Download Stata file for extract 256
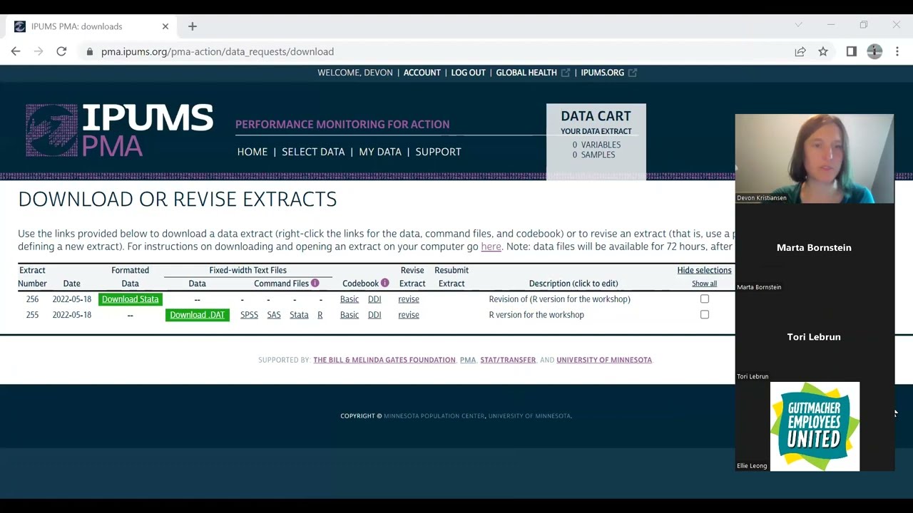The image size is (913, 513). point(130,299)
